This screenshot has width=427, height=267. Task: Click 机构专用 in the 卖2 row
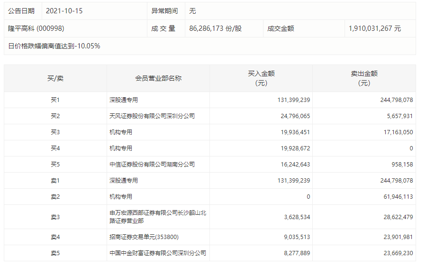(x=120, y=197)
